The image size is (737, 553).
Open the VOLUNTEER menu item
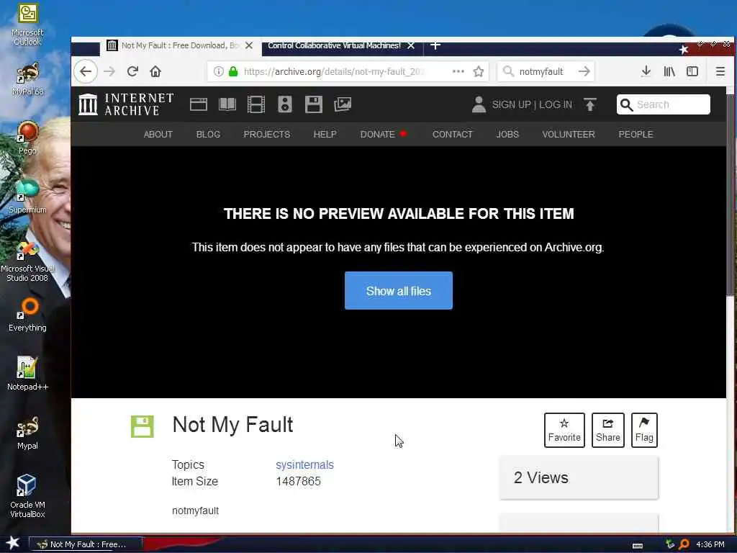pyautogui.click(x=569, y=135)
